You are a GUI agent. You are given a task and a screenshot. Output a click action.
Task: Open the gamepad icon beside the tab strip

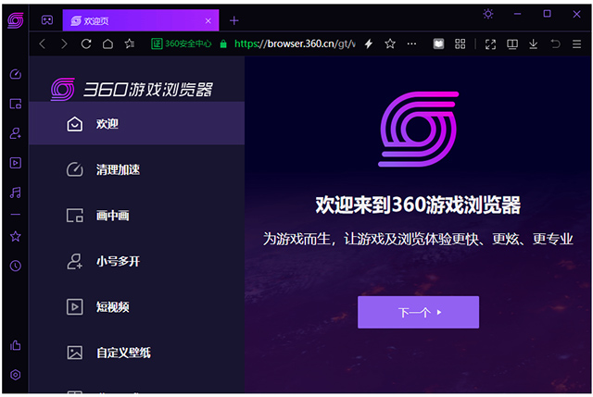pos(47,20)
